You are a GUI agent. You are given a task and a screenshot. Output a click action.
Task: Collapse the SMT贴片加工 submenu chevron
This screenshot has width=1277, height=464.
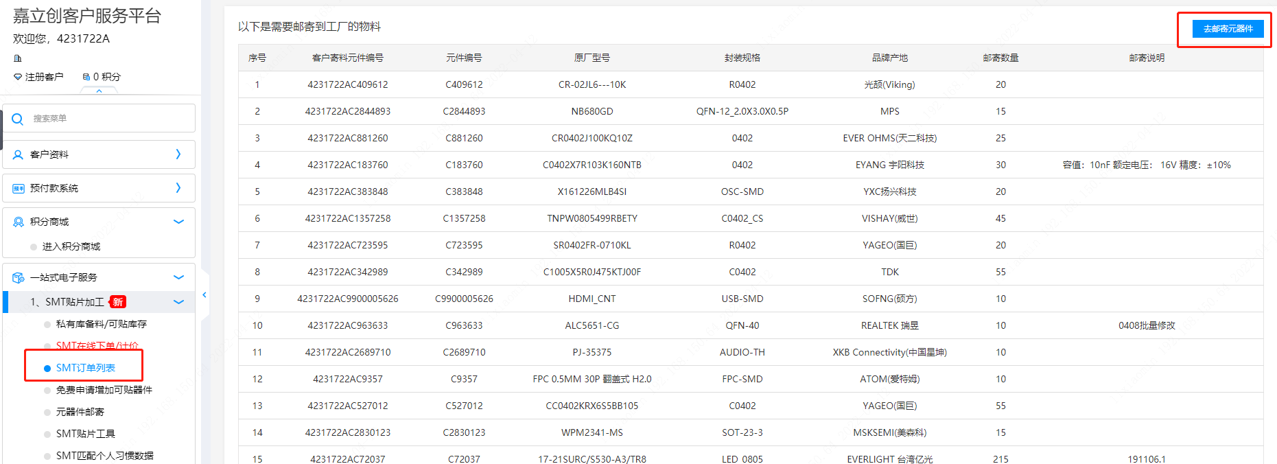point(178,302)
